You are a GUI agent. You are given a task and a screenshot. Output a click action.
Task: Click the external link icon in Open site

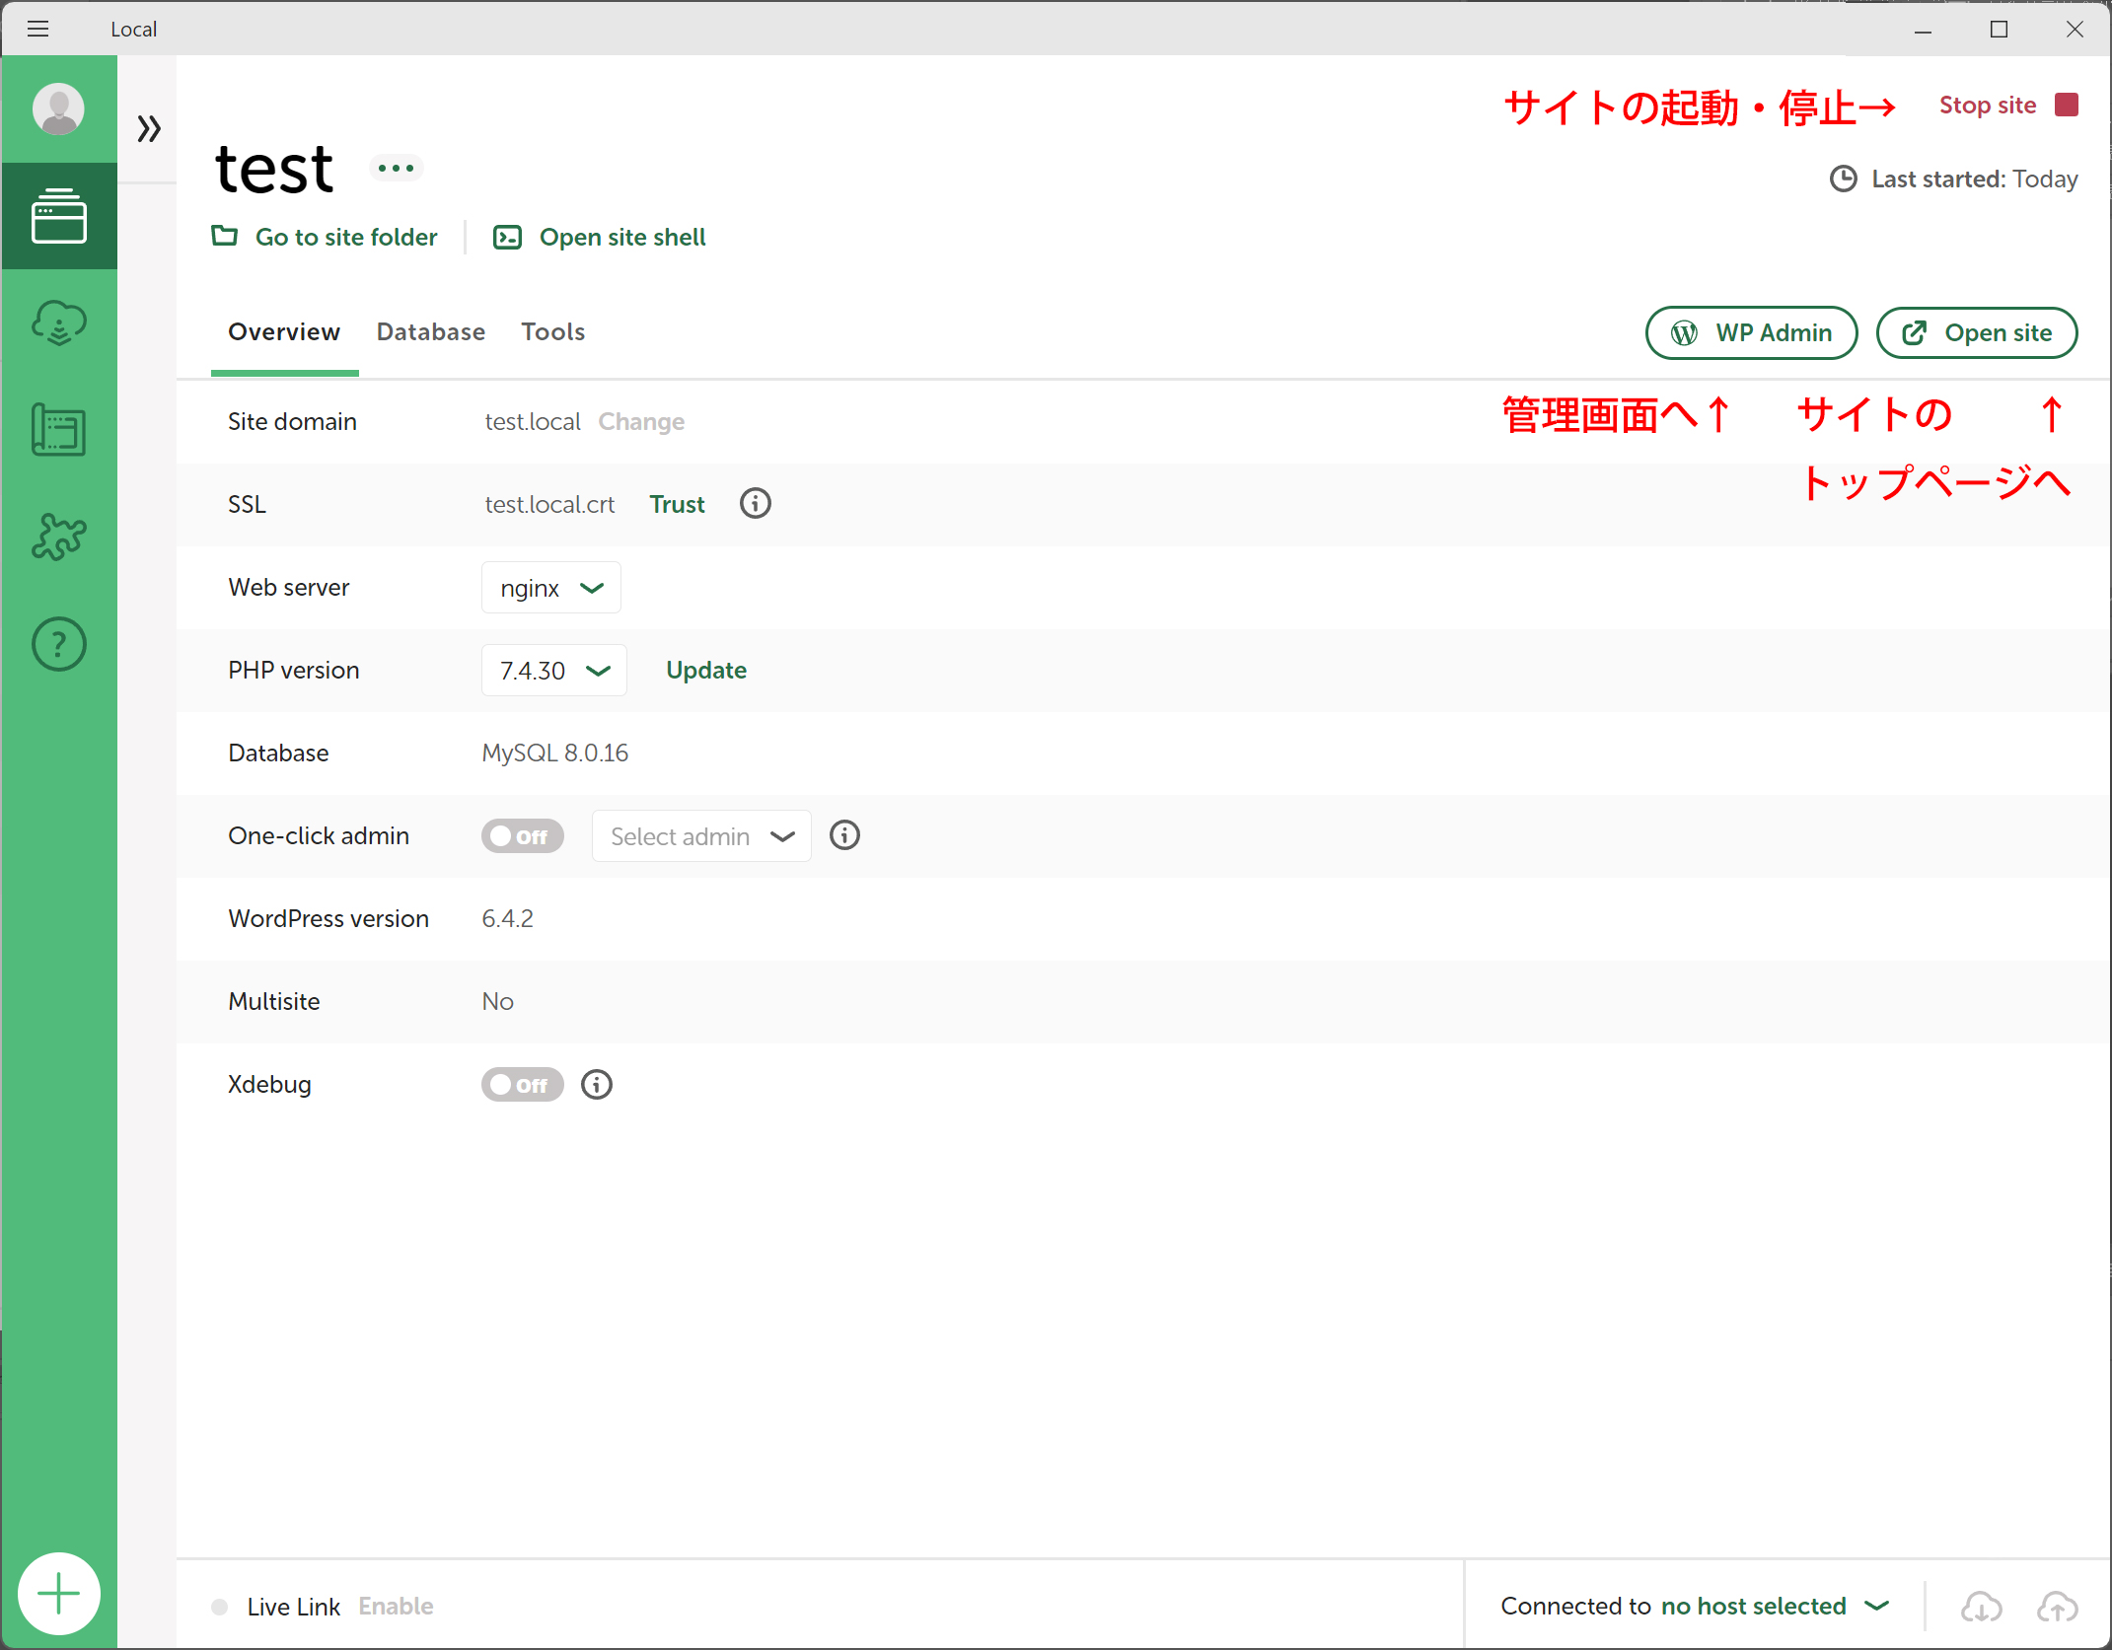click(1915, 333)
